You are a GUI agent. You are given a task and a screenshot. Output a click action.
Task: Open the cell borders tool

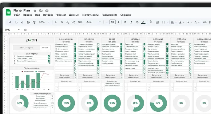pos(157,22)
